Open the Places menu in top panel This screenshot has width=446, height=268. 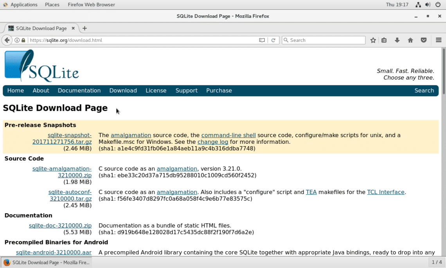(52, 5)
